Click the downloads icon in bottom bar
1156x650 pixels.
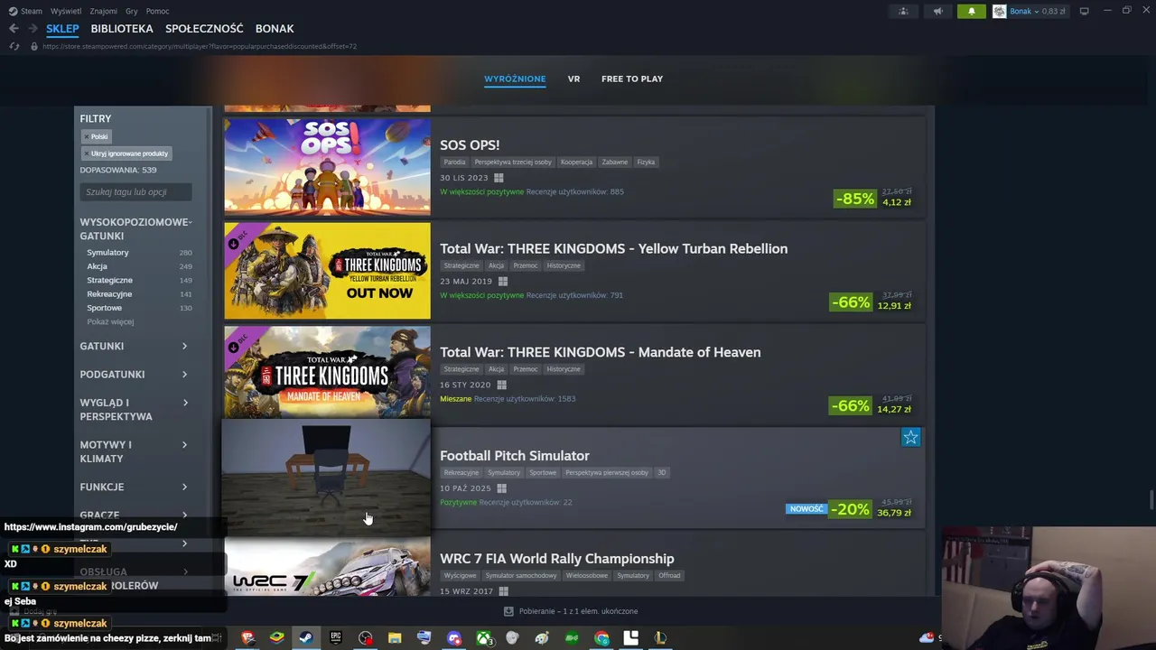click(508, 611)
